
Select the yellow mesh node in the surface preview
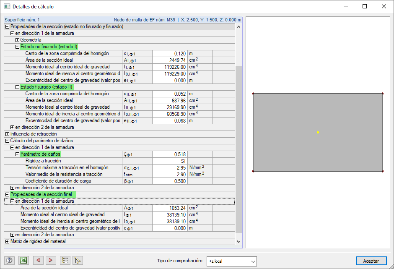[318, 132]
